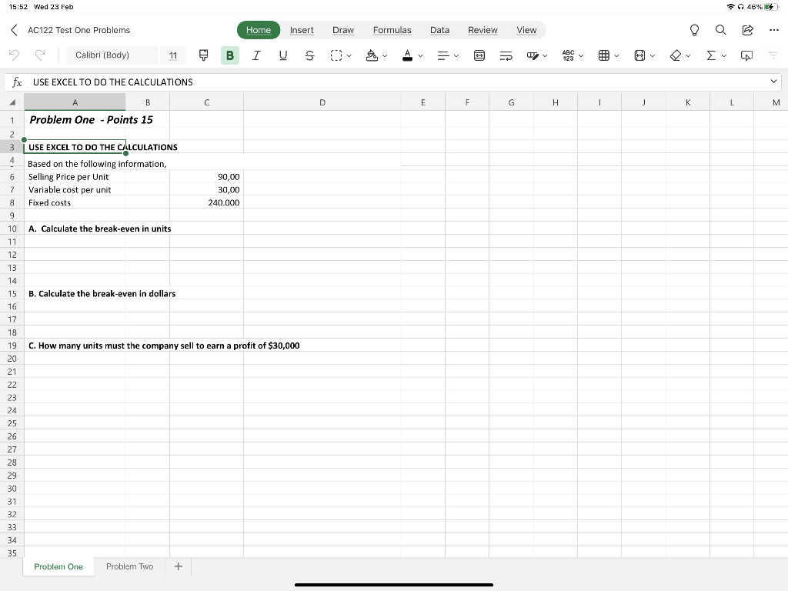Toggle Italic formatting

[256, 55]
